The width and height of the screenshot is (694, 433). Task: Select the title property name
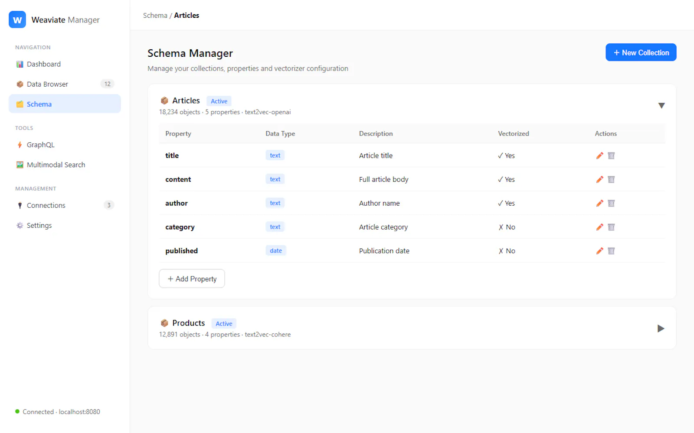click(172, 155)
